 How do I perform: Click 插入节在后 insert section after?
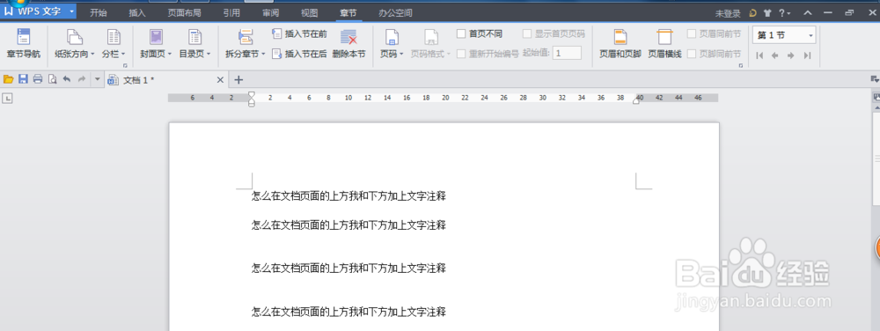click(300, 54)
